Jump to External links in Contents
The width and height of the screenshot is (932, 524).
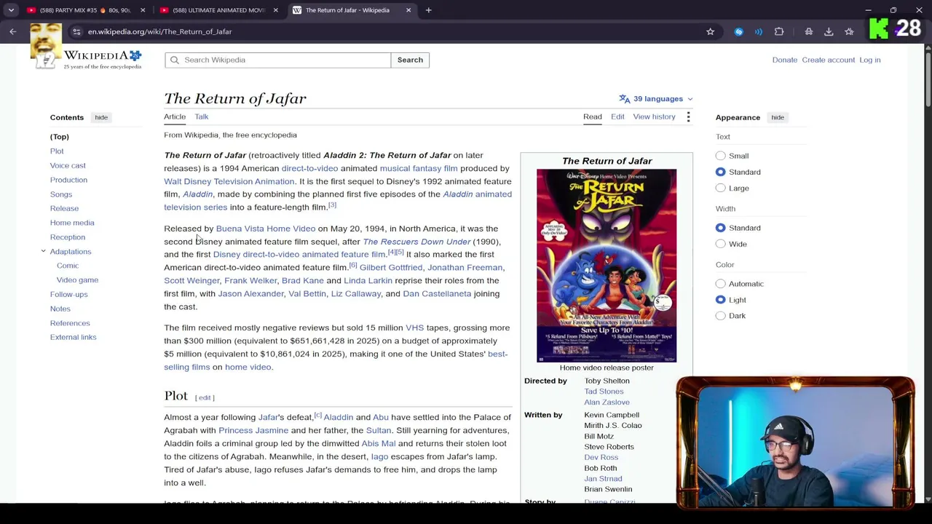tap(73, 337)
